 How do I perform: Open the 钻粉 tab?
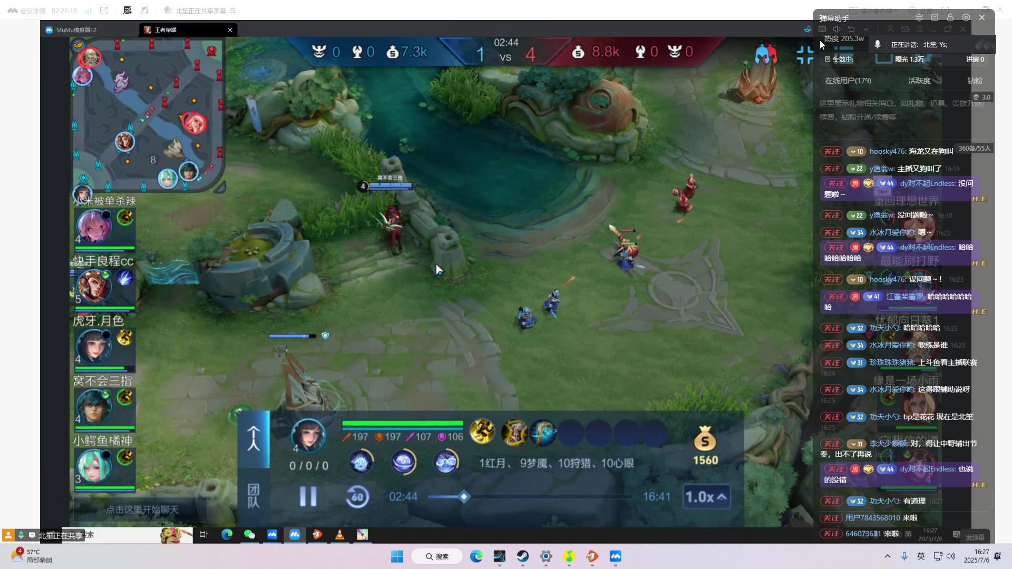click(975, 81)
